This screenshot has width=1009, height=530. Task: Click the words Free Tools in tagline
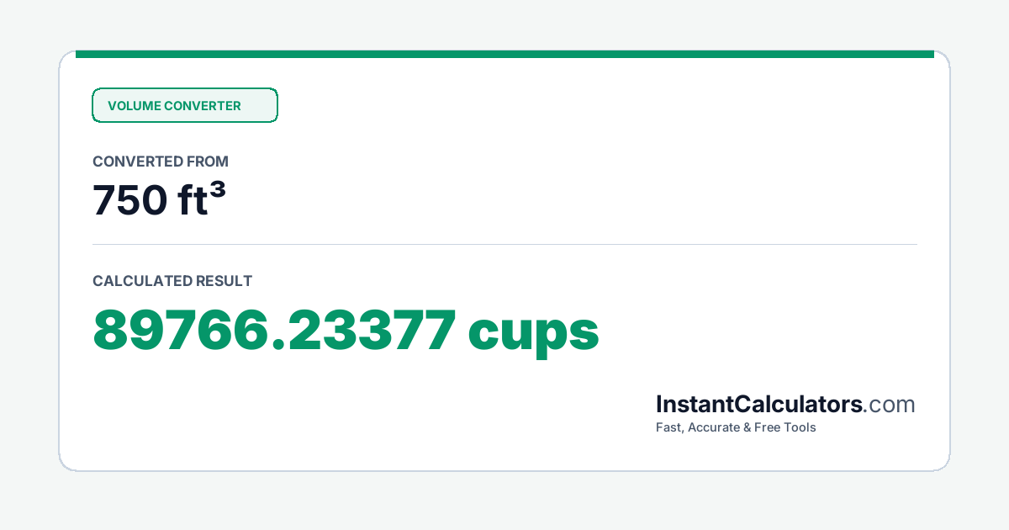786,427
